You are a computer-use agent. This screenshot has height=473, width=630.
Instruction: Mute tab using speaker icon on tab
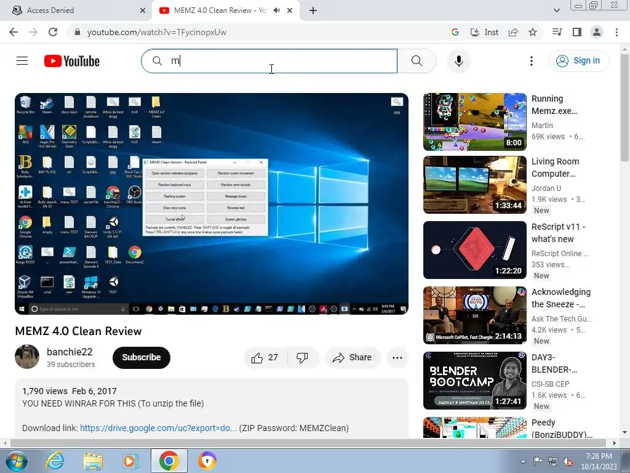[x=276, y=10]
